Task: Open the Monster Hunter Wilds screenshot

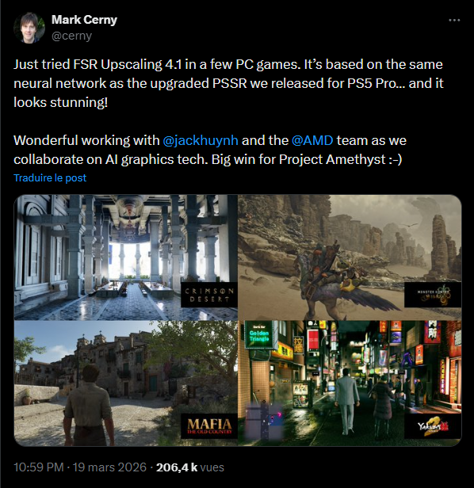Action: (350, 257)
